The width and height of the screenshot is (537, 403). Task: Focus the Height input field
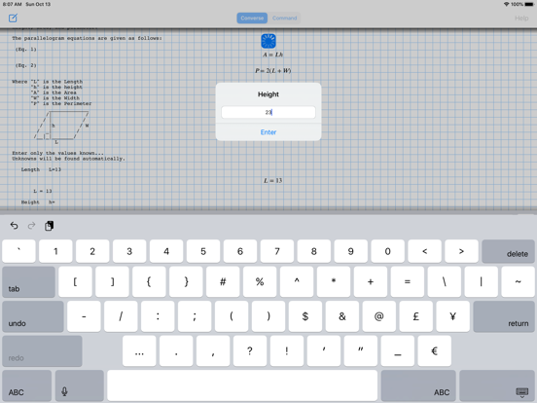[268, 112]
